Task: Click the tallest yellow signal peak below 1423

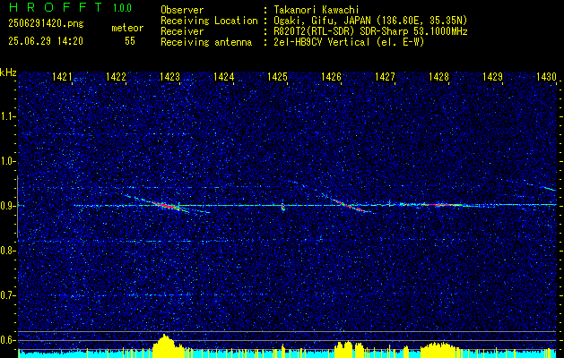Action: pos(165,345)
